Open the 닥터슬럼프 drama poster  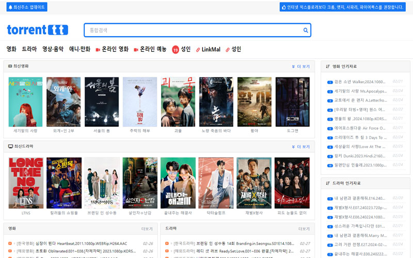click(x=216, y=183)
